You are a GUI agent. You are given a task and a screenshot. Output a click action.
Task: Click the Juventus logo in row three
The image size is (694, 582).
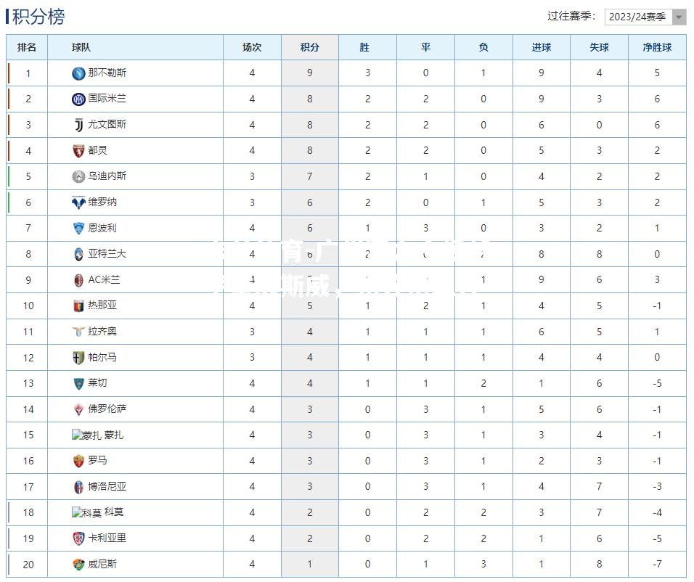click(78, 125)
